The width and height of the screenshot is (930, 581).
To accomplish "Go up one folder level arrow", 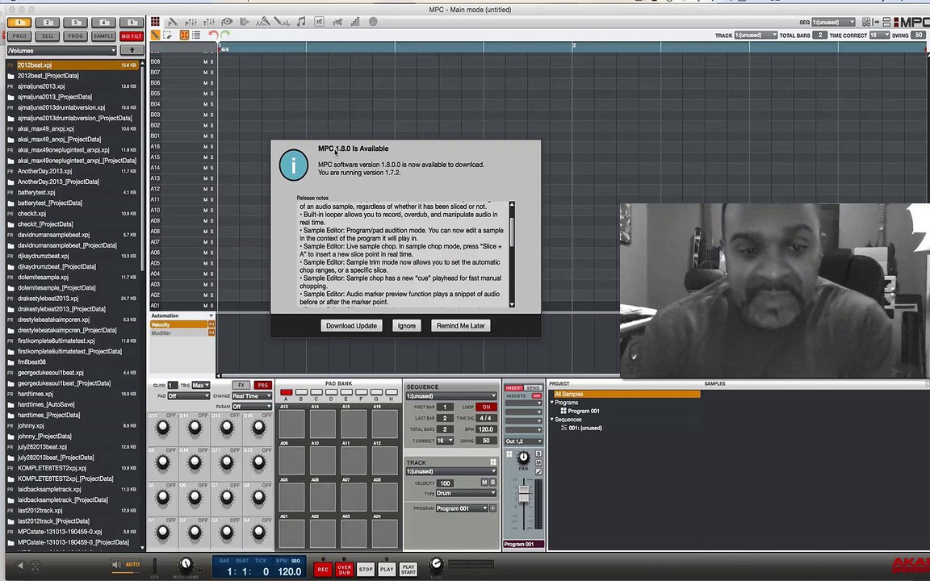I will pyautogui.click(x=132, y=50).
